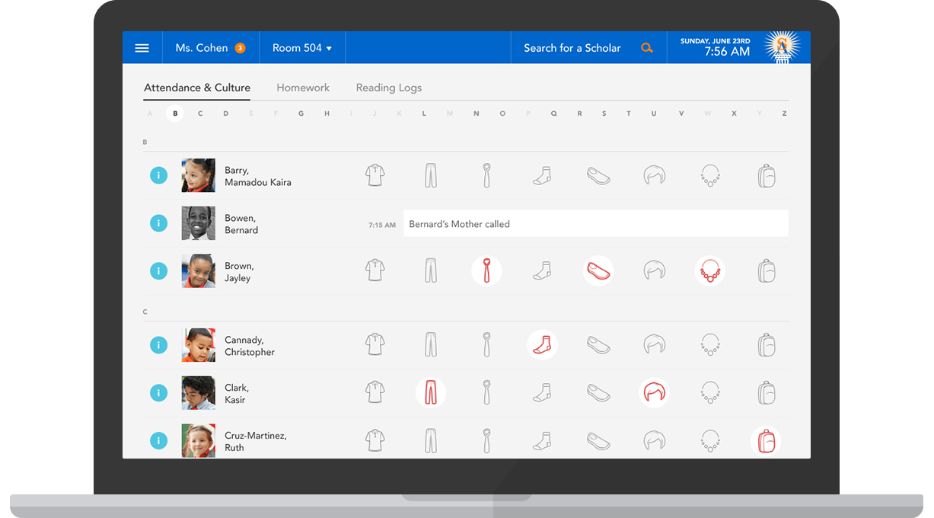Switch to the Homework tab
This screenshot has width=934, height=518.
click(x=303, y=88)
